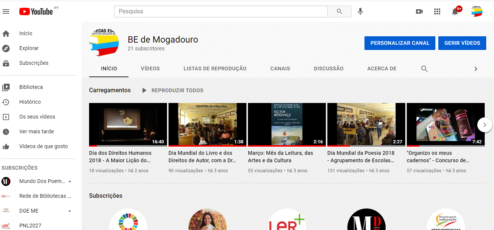
Task: Open the YouTube apps grid
Action: pyautogui.click(x=437, y=11)
